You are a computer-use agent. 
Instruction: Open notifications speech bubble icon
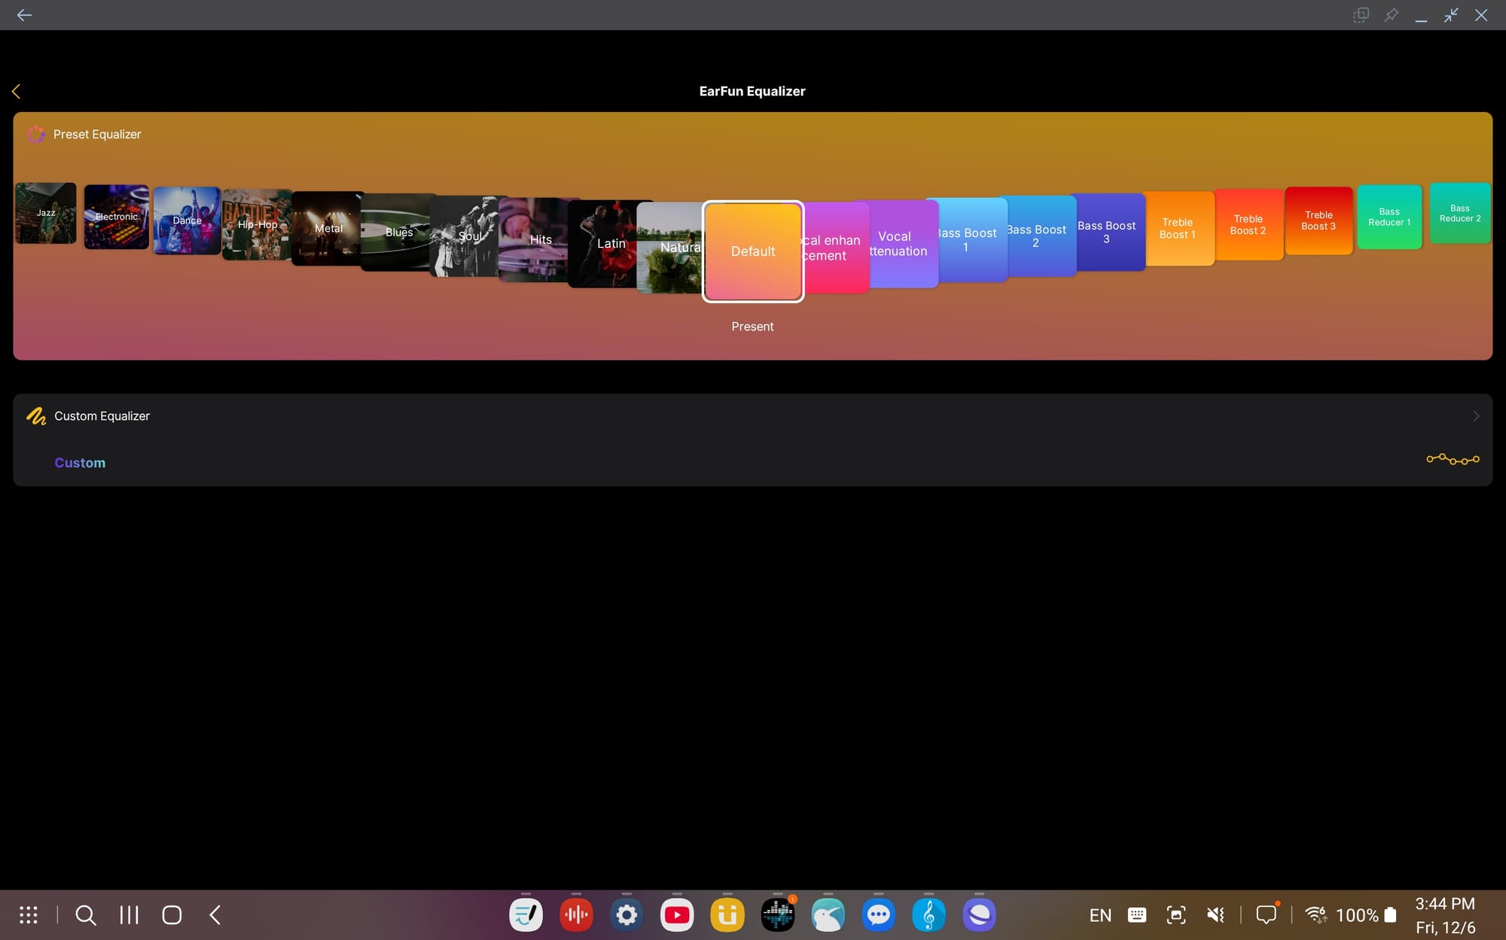point(1267,914)
